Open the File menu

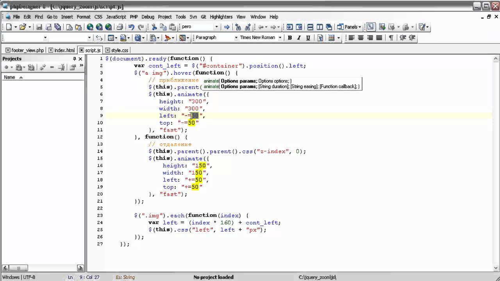click(16, 17)
